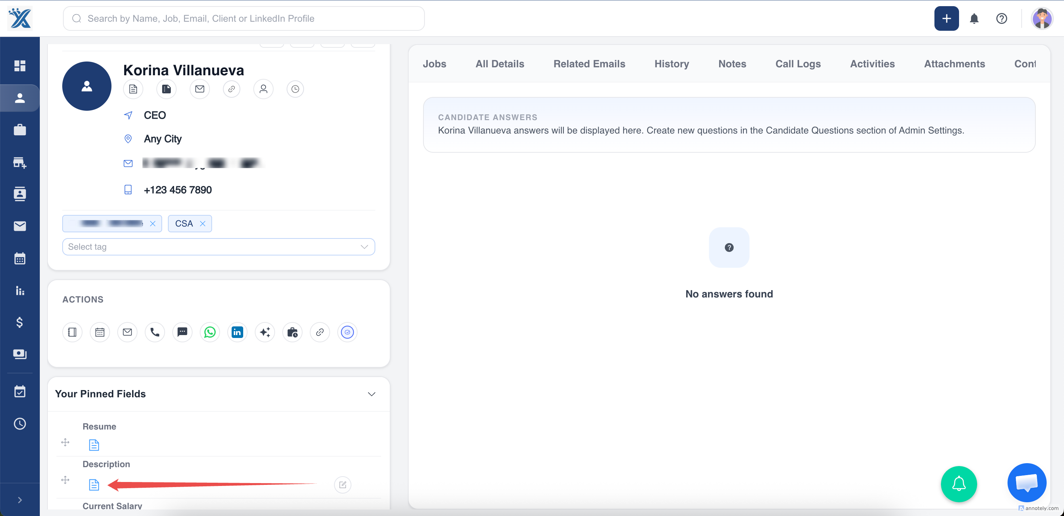Image resolution: width=1064 pixels, height=516 pixels.
Task: Collapse the Your Pinned Fields section
Action: click(371, 394)
